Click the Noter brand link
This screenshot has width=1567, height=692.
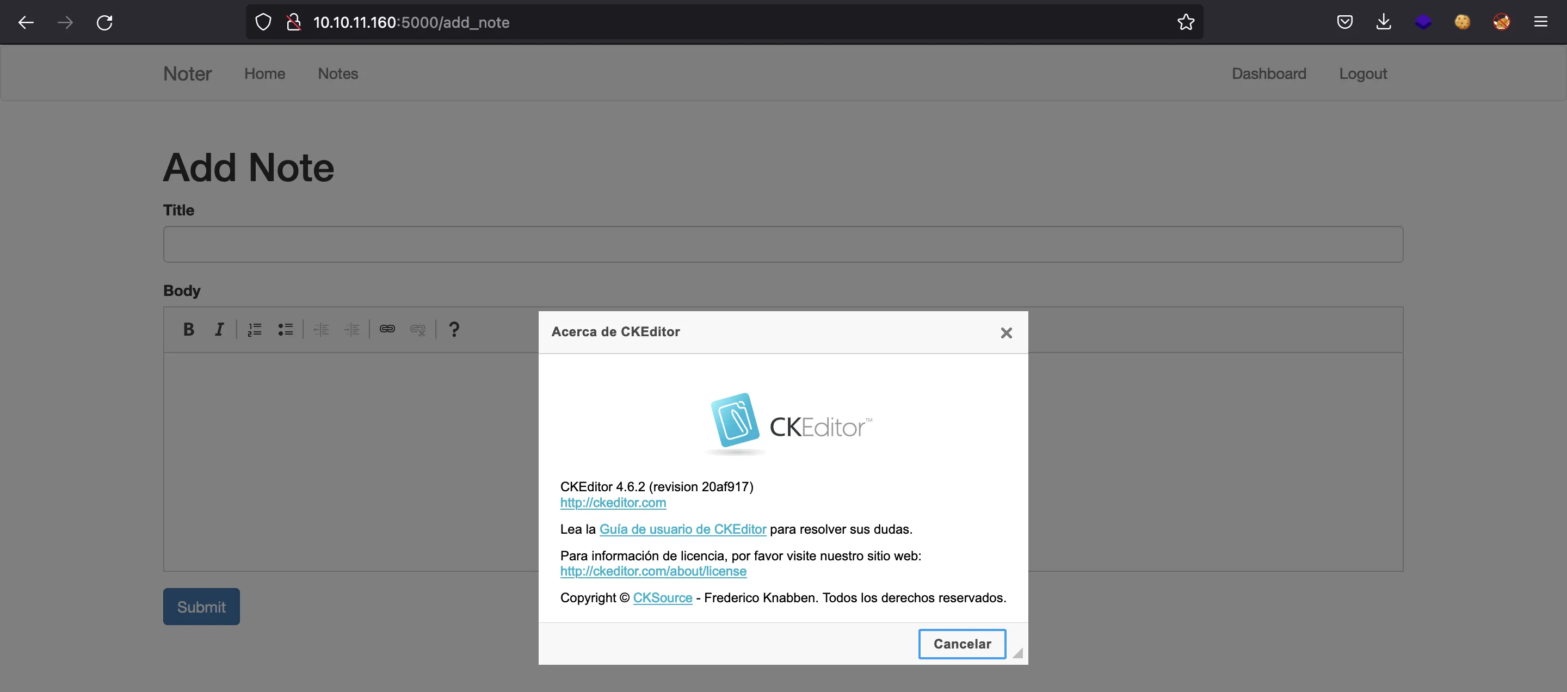[x=187, y=73]
